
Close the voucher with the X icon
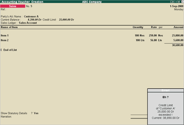tap(182, 2)
